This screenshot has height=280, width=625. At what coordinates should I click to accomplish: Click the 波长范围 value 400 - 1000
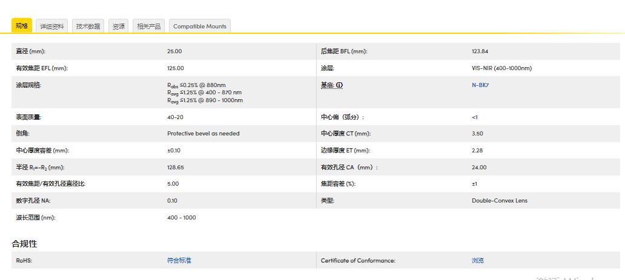coord(181,218)
